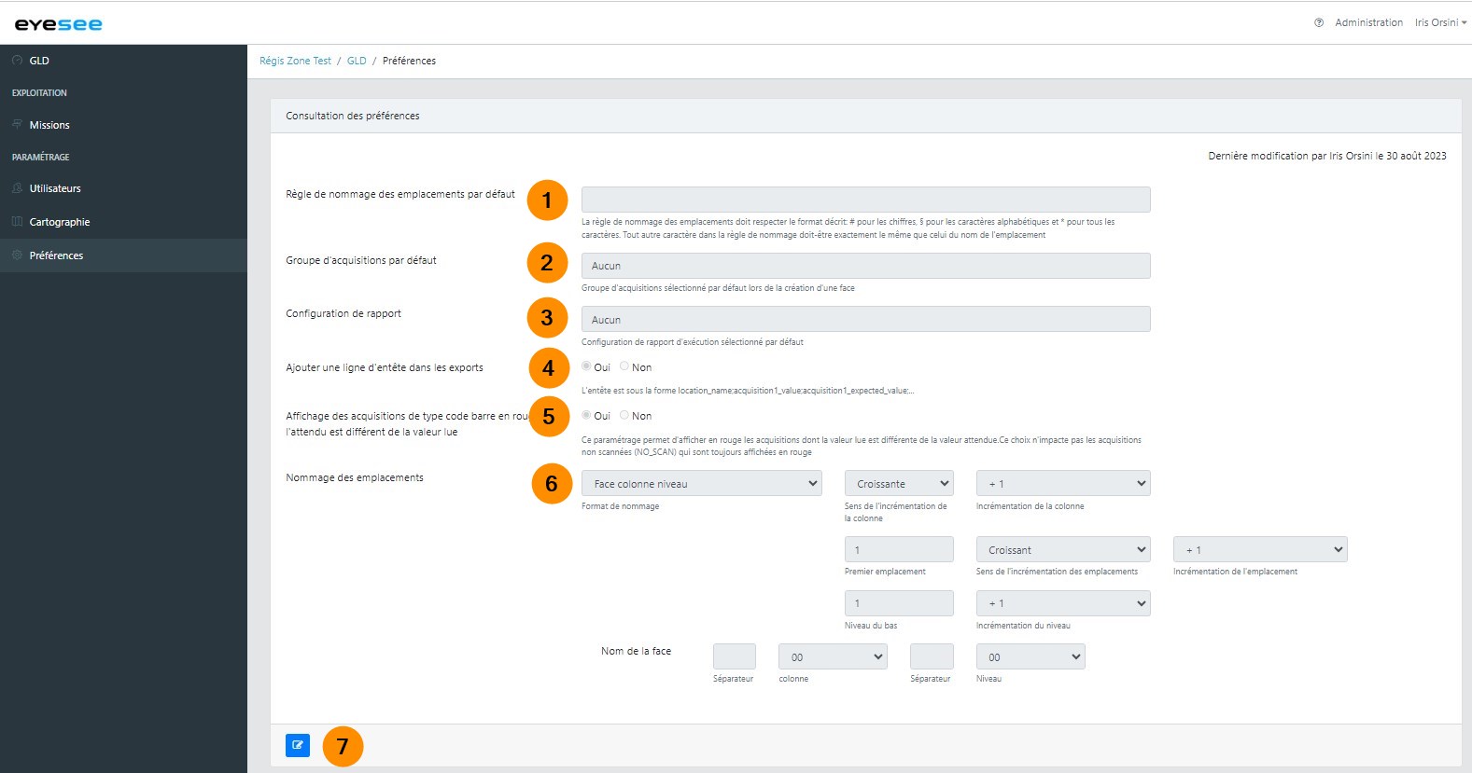The width and height of the screenshot is (1472, 773).
Task: Click the PARAMÉTRAGE section label
Action: tap(41, 158)
